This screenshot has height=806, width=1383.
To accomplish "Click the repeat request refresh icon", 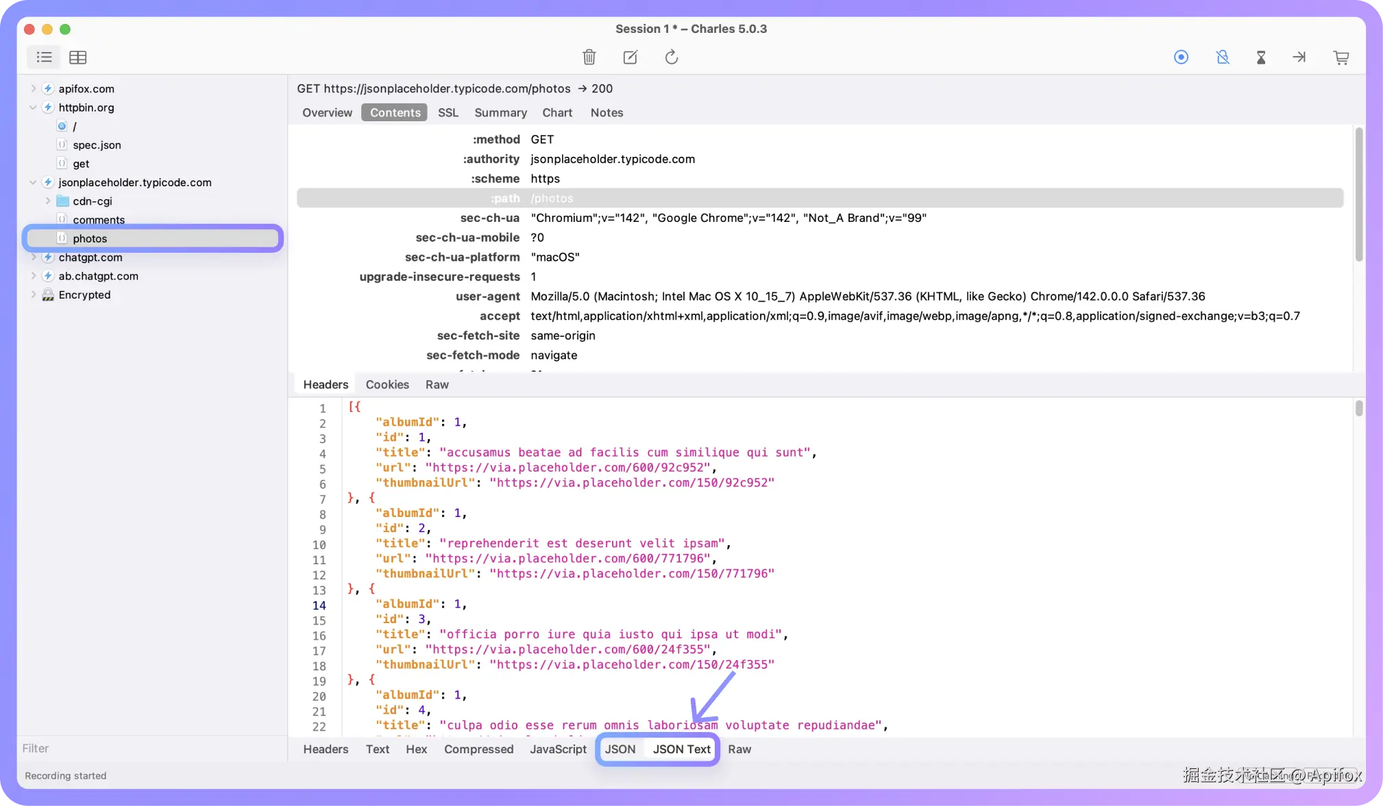I will 671,58.
